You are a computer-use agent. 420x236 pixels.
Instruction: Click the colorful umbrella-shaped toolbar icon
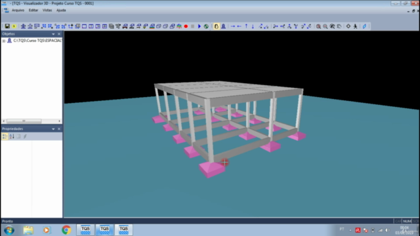point(179,26)
